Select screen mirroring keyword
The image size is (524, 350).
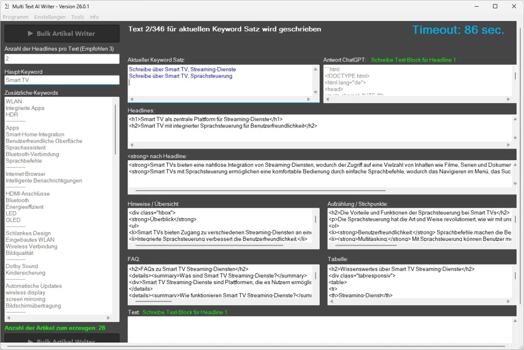[x=25, y=299]
